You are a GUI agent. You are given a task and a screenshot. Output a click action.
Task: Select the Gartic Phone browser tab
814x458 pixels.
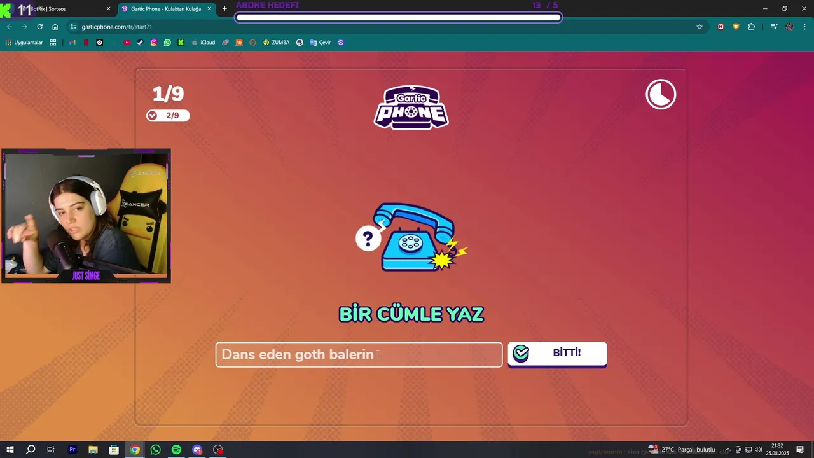coord(167,9)
